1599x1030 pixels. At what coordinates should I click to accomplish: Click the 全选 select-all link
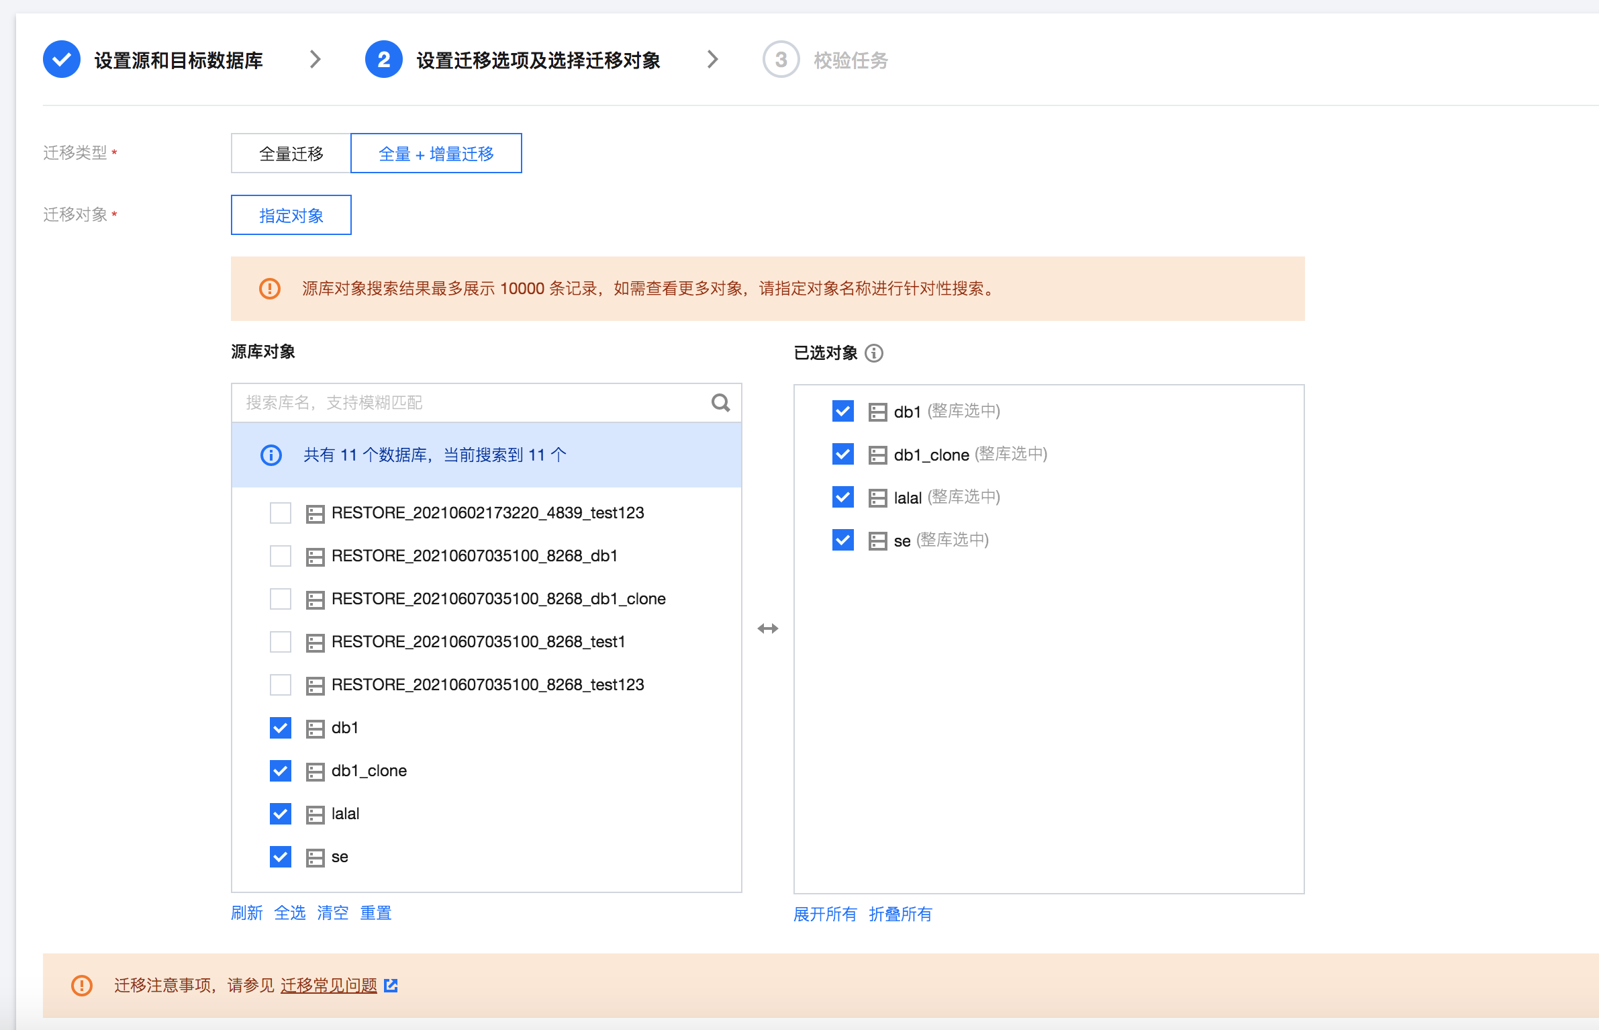point(290,912)
